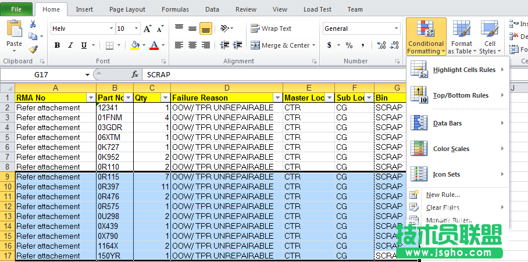Center-align text horizontally in cells
528x262 pixels.
pyautogui.click(x=192, y=45)
